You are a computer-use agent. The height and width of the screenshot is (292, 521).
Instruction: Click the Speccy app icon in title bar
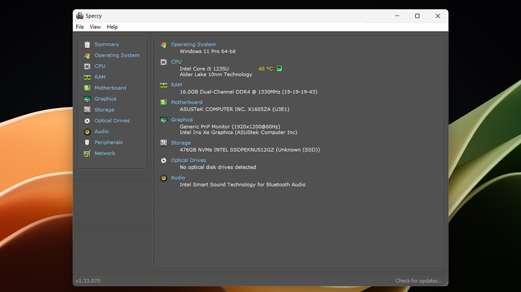(x=80, y=16)
